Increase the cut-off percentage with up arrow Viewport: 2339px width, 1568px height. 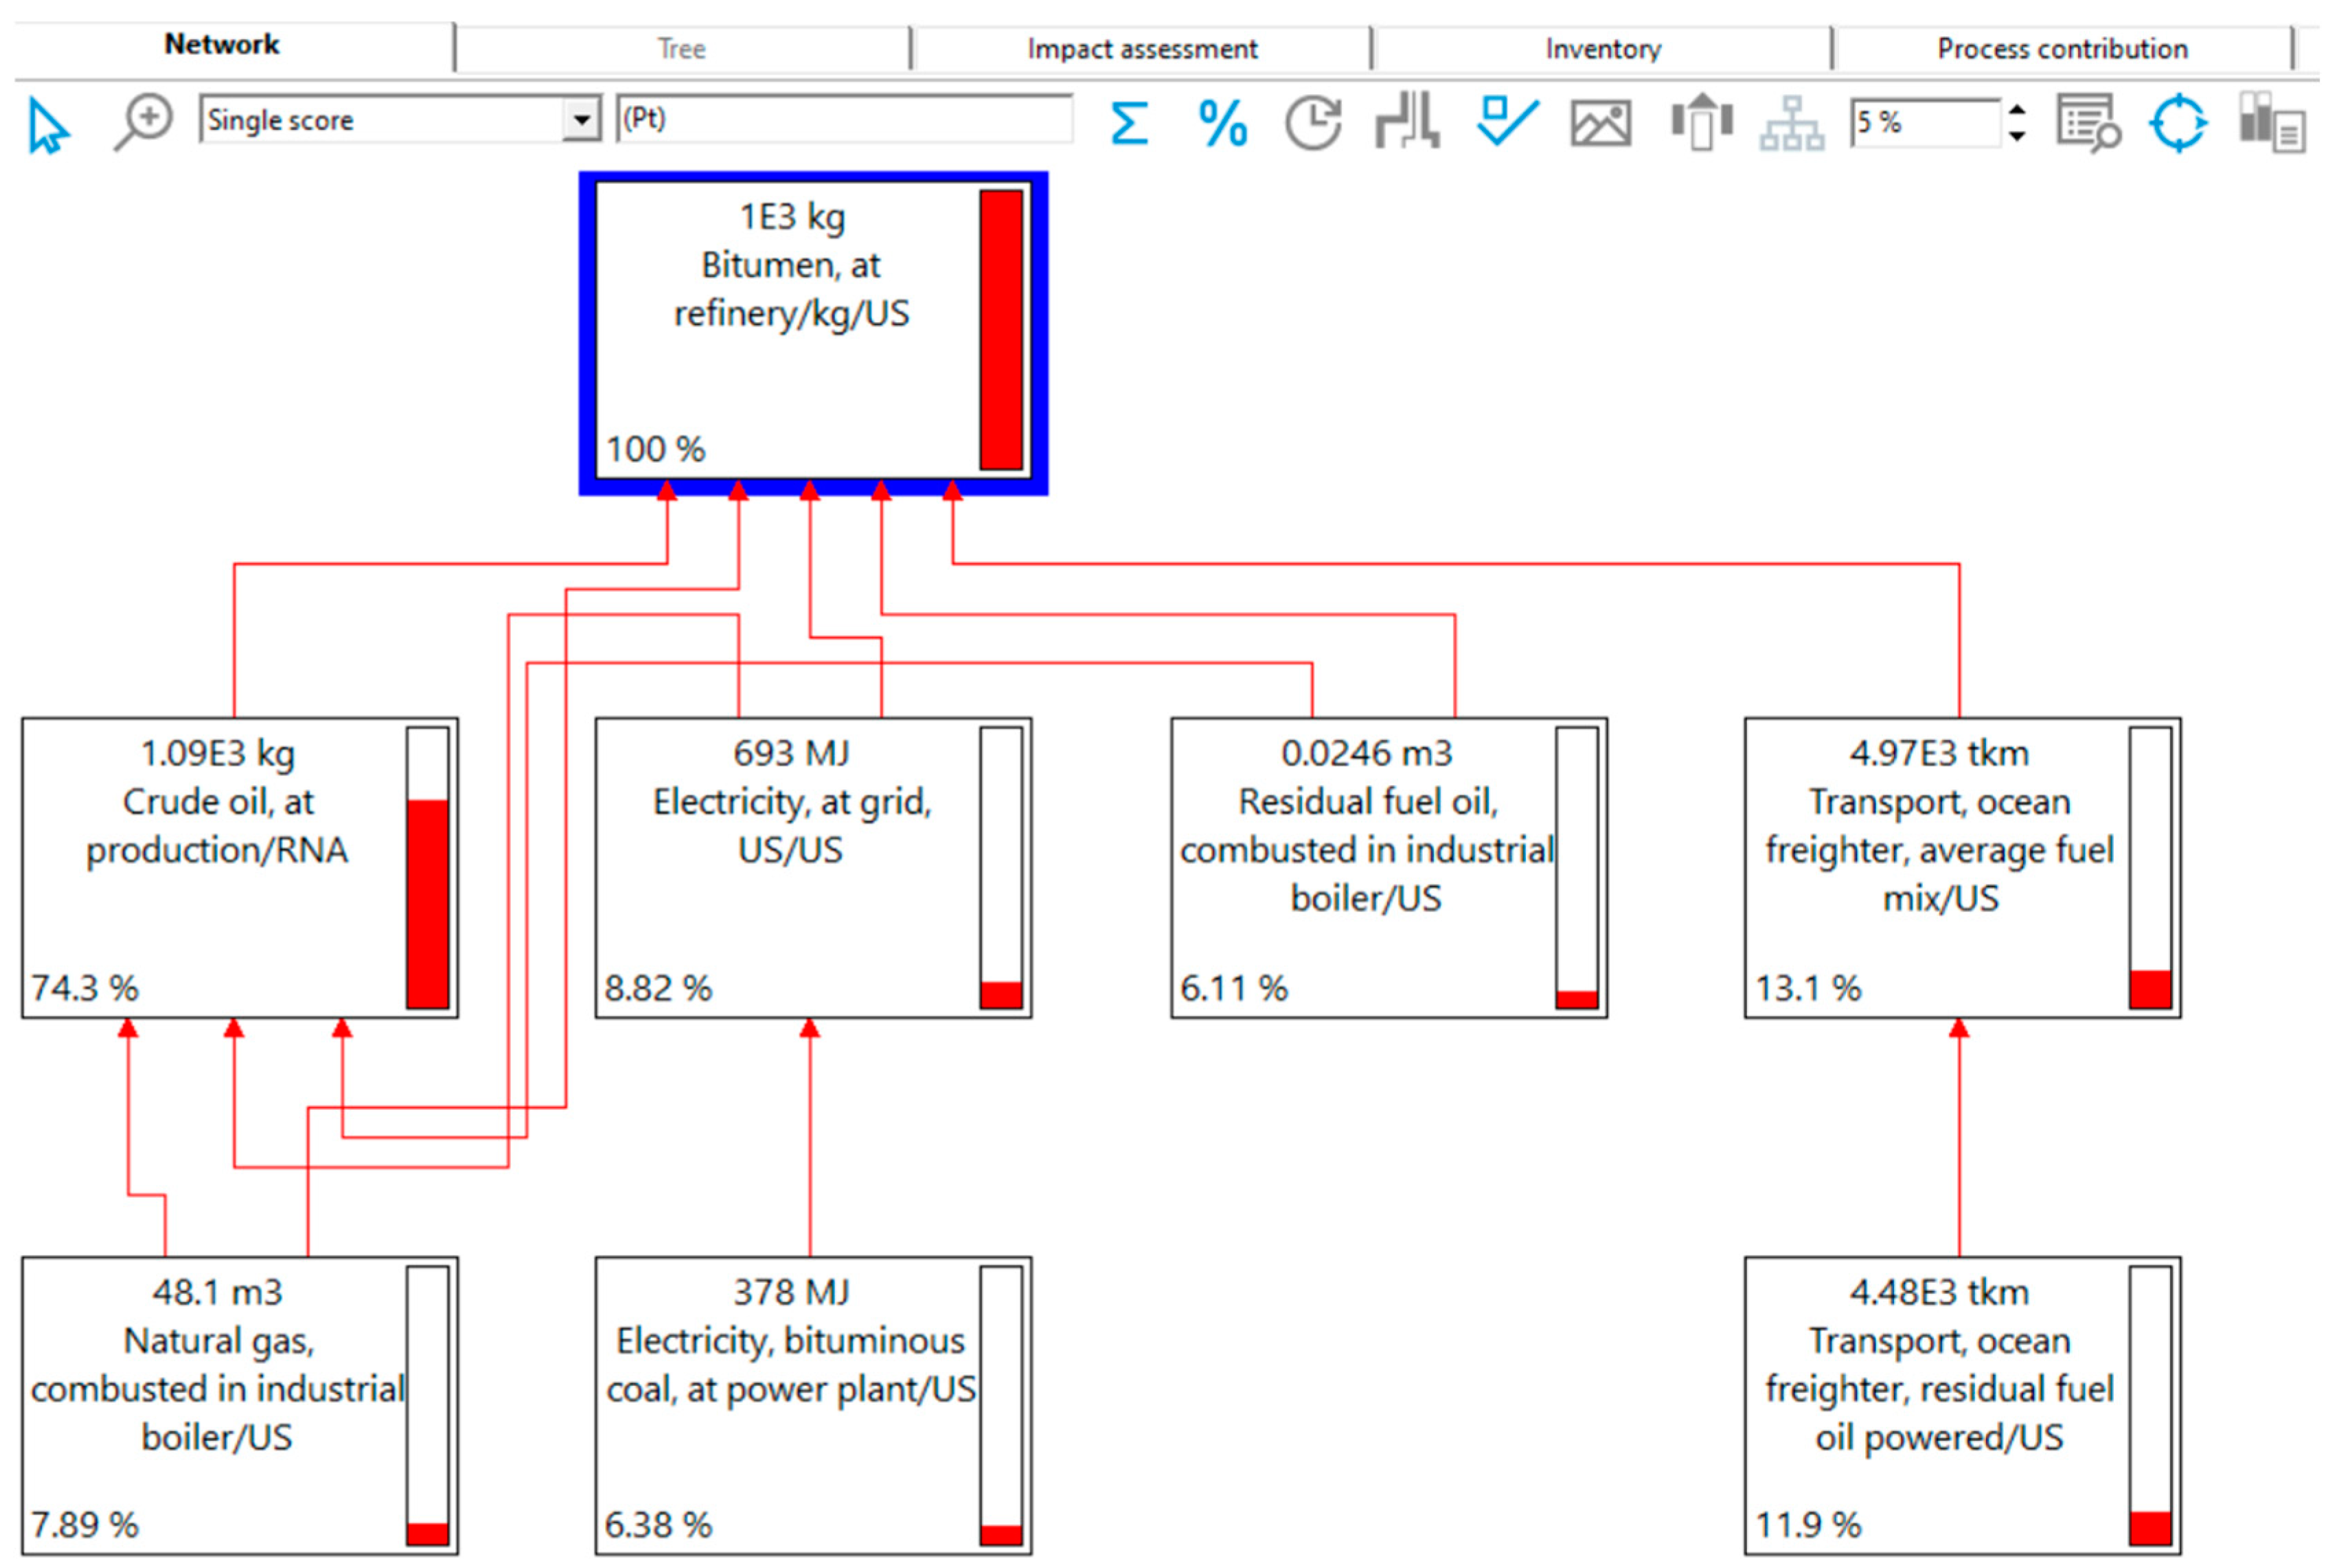pos(2016,109)
